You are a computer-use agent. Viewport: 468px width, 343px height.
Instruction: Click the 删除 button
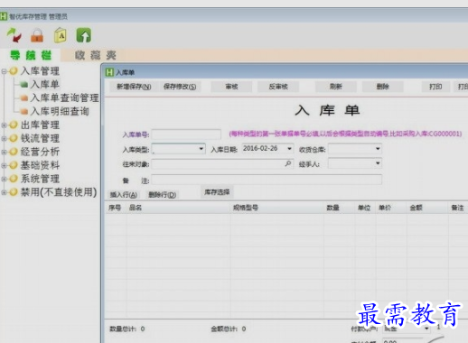pos(383,87)
